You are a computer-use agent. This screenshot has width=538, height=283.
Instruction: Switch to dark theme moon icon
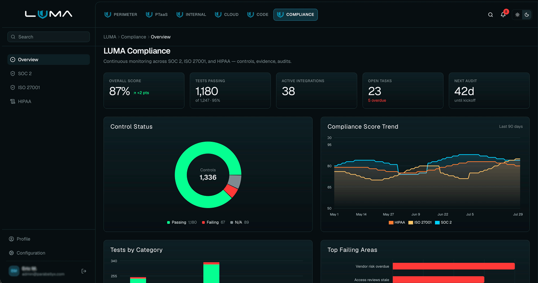tap(527, 15)
